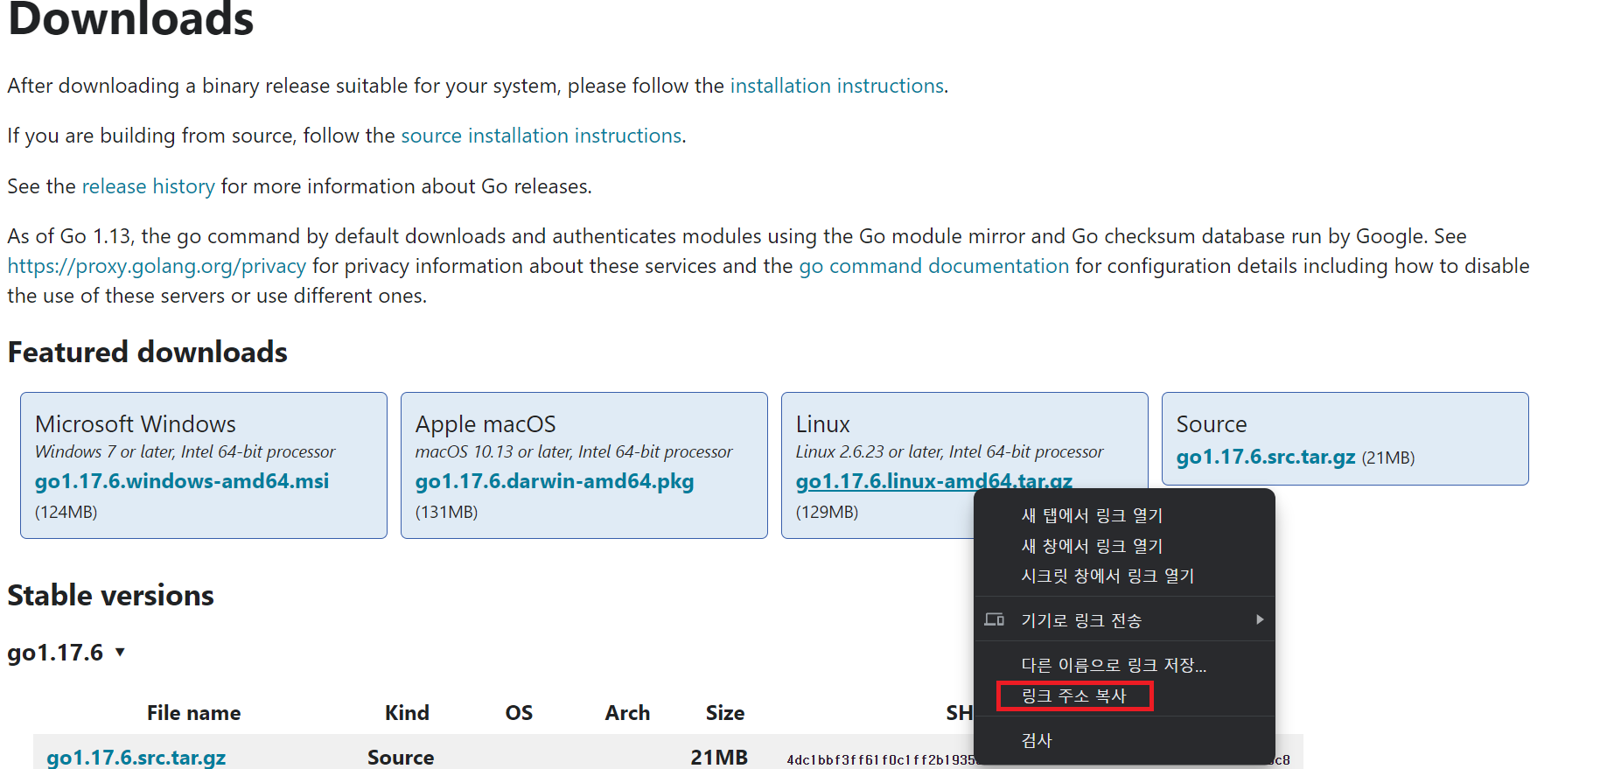1607x769 pixels.
Task: Open '기기로 링크 전송' submenu
Action: click(x=1124, y=620)
